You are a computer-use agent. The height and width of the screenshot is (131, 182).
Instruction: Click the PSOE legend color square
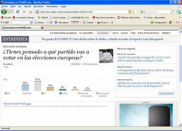[x=24, y=93]
